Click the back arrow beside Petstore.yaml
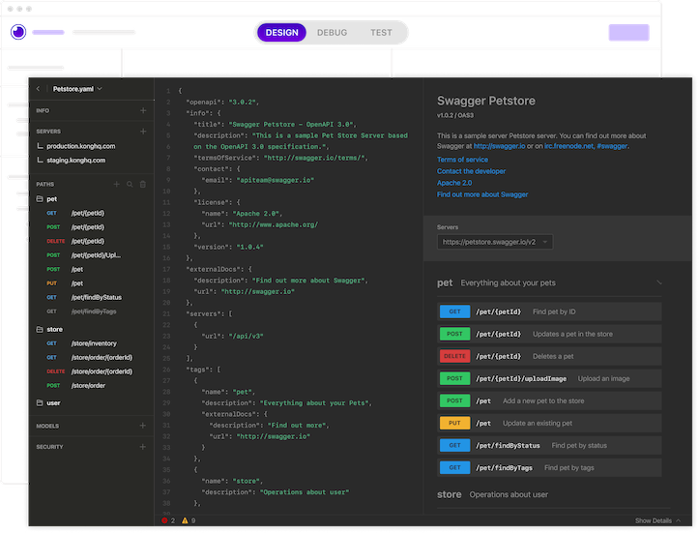 click(38, 89)
